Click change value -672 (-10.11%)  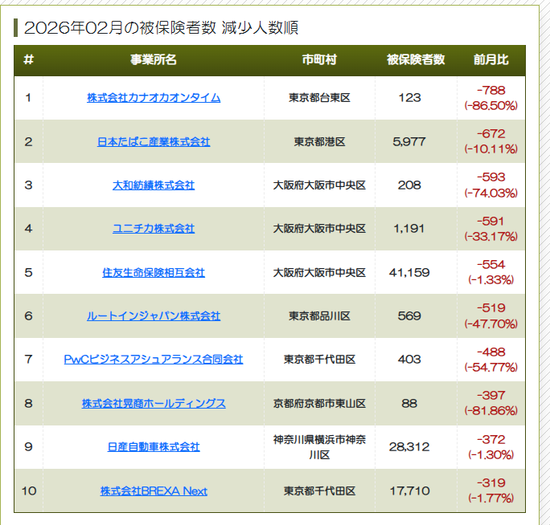[x=491, y=141]
